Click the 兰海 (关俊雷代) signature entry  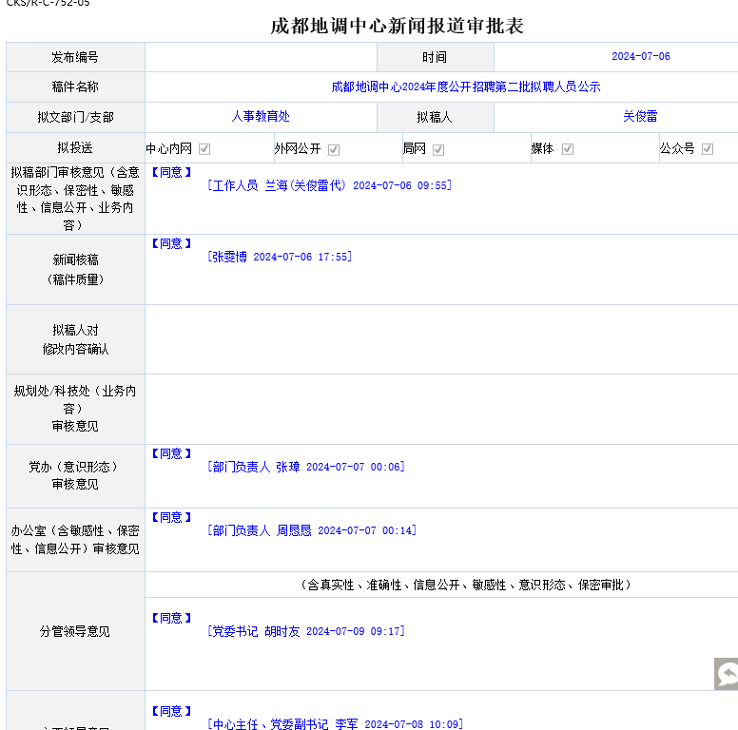[329, 186]
